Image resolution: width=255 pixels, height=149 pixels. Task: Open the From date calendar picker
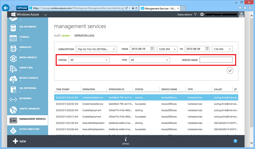(152, 49)
